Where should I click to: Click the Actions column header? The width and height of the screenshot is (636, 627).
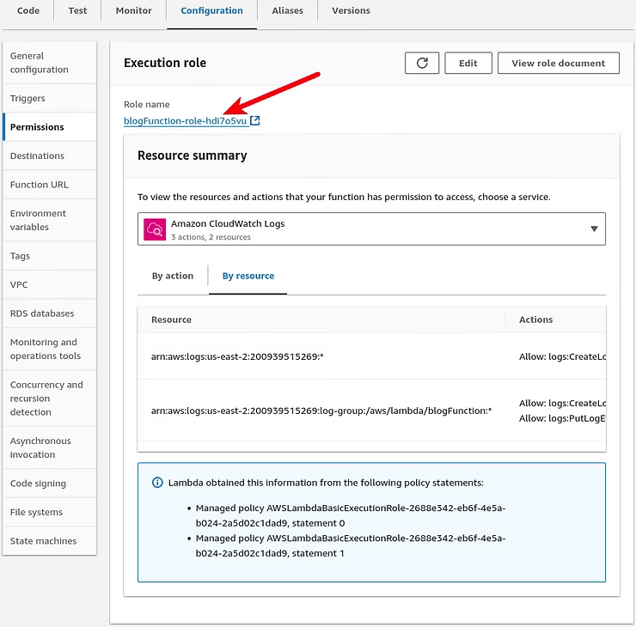tap(535, 320)
